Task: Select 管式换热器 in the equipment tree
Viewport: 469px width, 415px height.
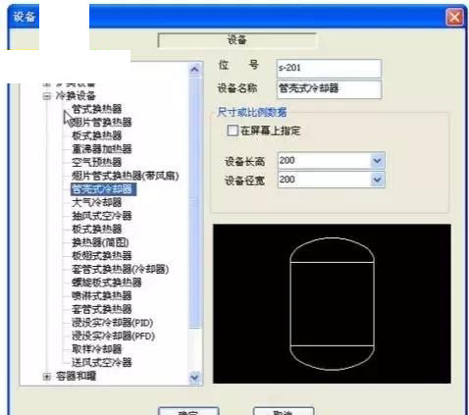Action: pyautogui.click(x=96, y=109)
